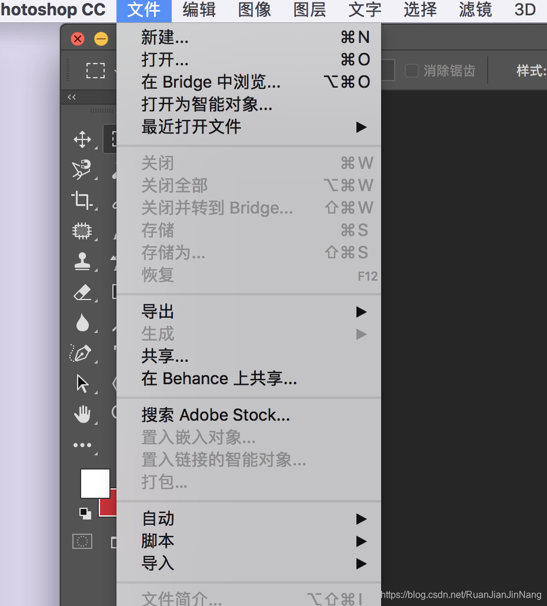
Task: Click the red close window button
Action: click(x=78, y=39)
